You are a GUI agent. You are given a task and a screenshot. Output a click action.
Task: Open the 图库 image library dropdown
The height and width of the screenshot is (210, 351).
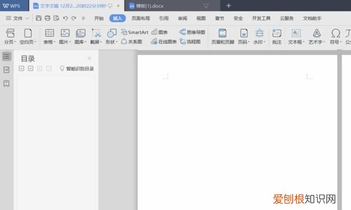point(81,42)
